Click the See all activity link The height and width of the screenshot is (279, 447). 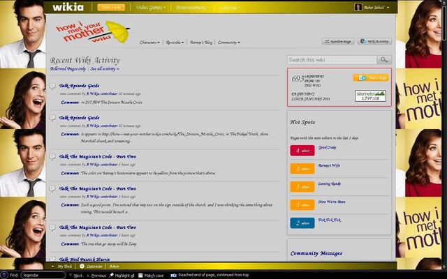(105, 68)
